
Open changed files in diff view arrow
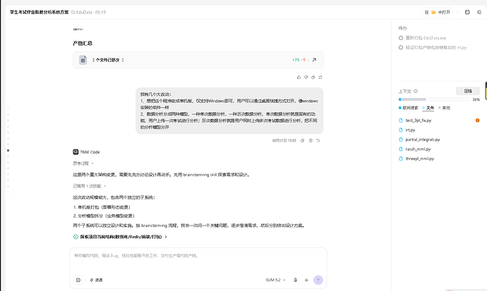point(314,60)
